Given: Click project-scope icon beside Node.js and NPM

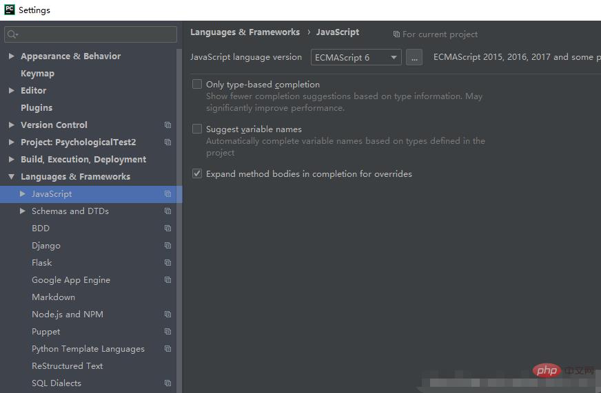Looking at the screenshot, I should [167, 315].
